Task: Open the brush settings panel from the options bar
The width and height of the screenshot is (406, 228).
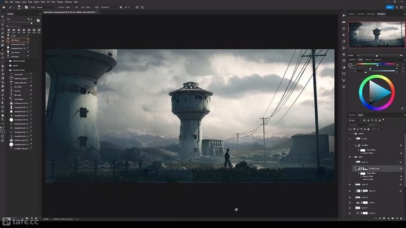Action: [x=26, y=7]
